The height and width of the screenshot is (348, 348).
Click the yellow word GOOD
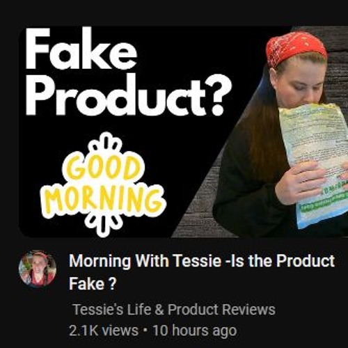[102, 168]
